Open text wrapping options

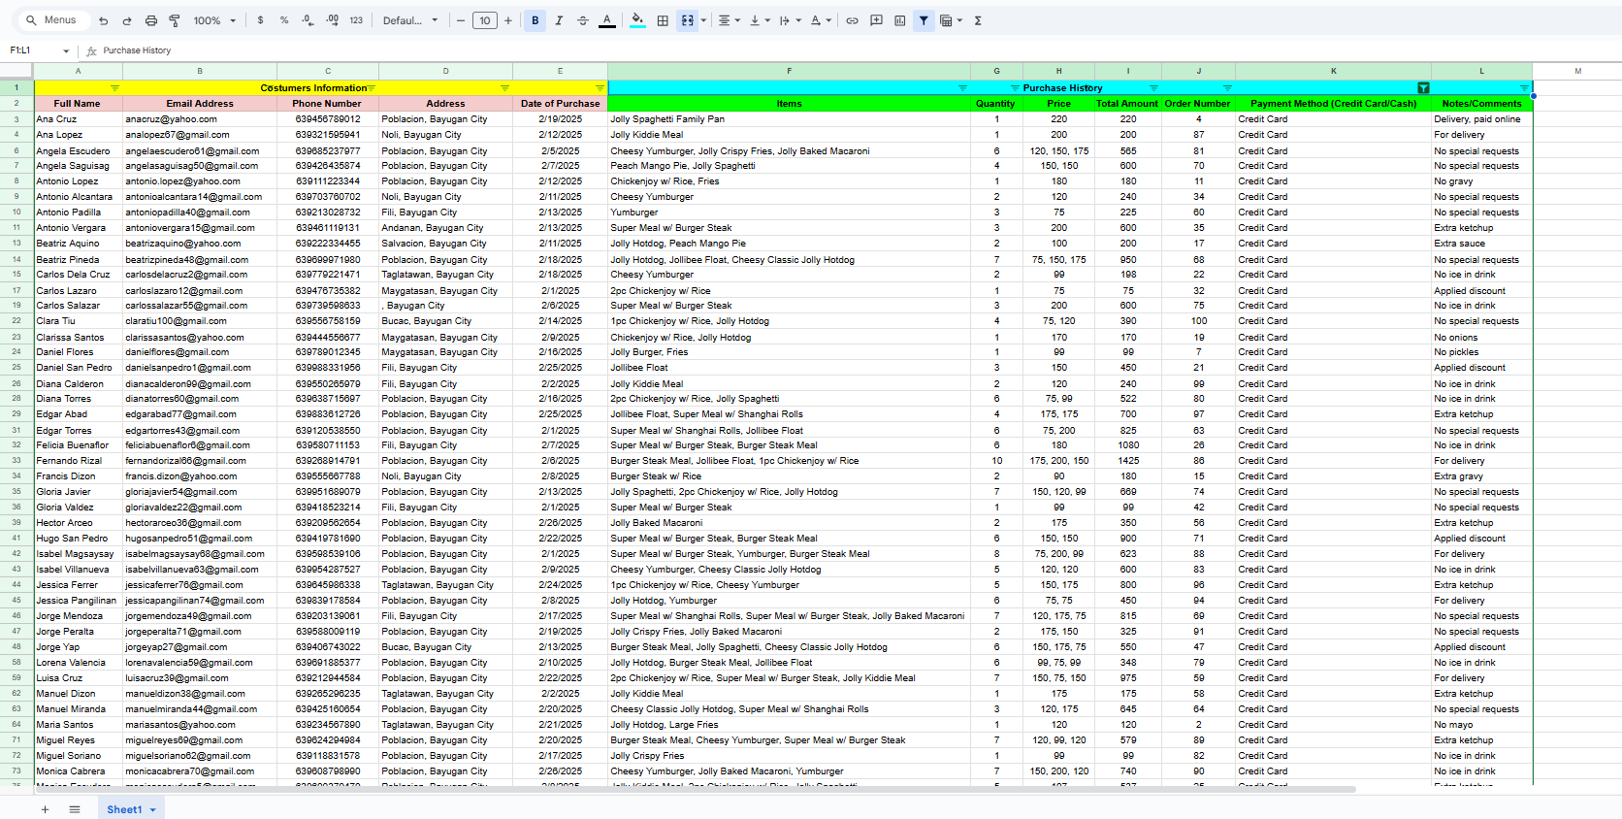click(790, 20)
